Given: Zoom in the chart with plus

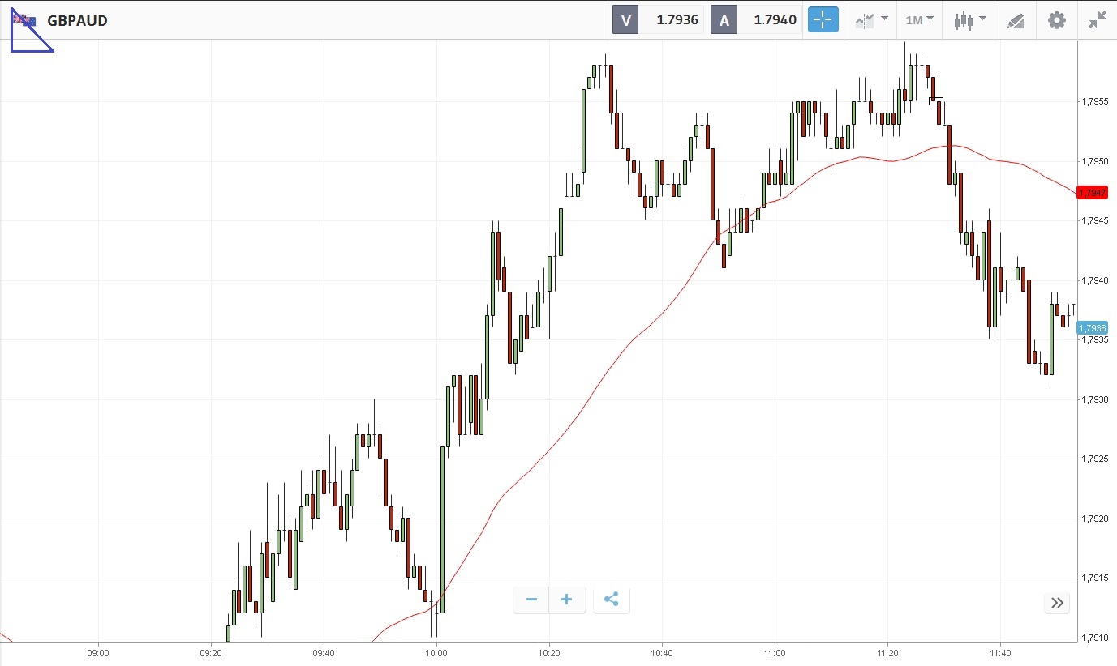Looking at the screenshot, I should pyautogui.click(x=567, y=600).
